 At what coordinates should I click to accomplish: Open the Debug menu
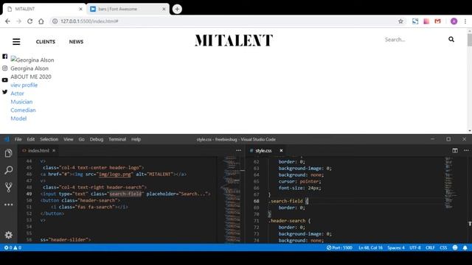(x=97, y=139)
